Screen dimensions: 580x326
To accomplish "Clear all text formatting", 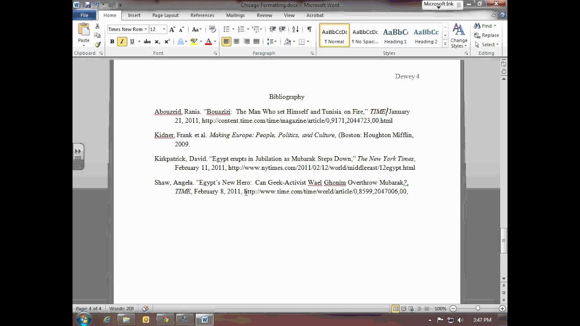I will [x=213, y=29].
